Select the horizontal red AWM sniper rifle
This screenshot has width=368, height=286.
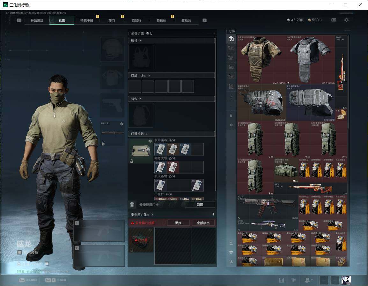(311, 188)
